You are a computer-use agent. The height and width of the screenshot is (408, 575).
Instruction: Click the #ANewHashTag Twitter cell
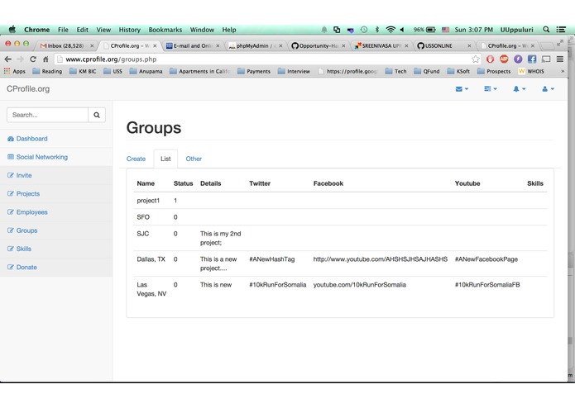pyautogui.click(x=271, y=259)
